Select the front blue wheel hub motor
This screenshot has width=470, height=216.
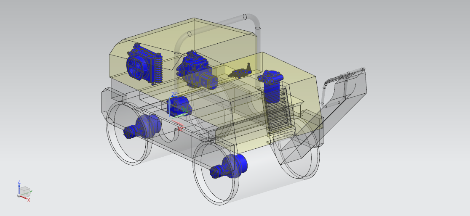pos(231,166)
